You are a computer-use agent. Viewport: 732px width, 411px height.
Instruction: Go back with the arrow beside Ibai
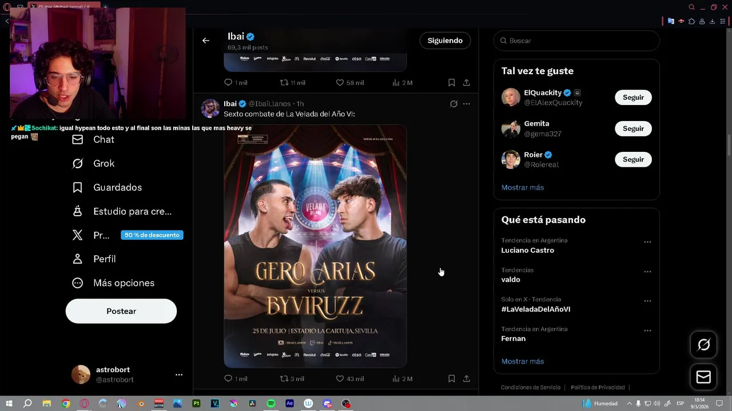[206, 41]
